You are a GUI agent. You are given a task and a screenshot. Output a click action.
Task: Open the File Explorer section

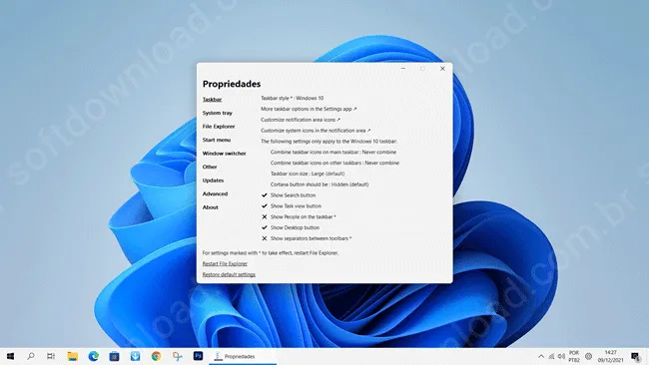click(x=219, y=126)
